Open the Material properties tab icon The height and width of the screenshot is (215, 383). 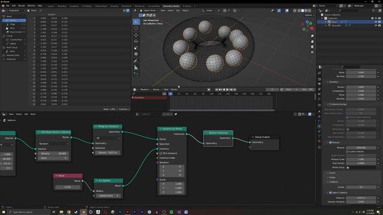(320, 141)
